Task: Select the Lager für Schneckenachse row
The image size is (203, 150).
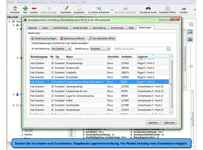Action: point(99,96)
